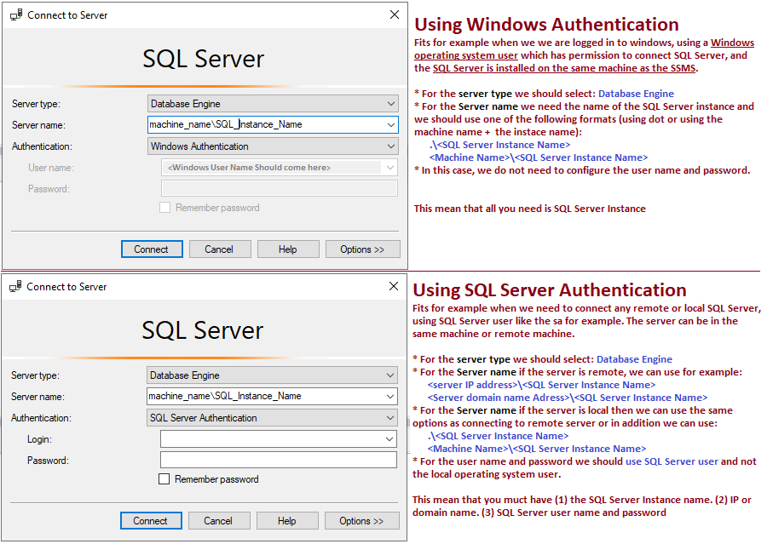Open Server type dropdown in top dialog
The image size is (773, 544).
(x=273, y=104)
